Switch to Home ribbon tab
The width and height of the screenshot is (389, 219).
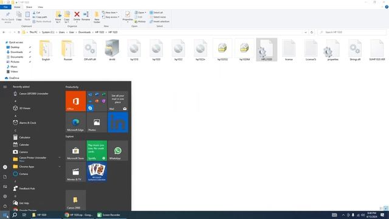point(17,7)
